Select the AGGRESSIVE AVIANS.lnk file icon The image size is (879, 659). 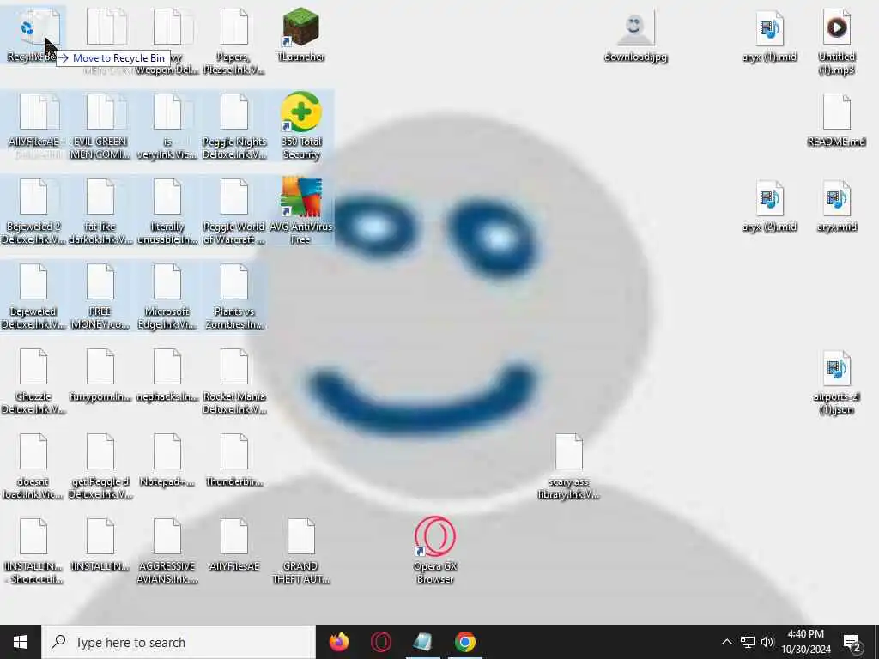tap(167, 552)
